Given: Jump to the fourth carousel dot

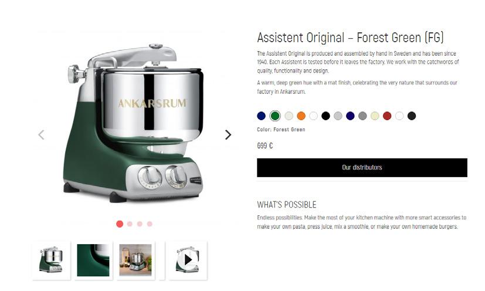Looking at the screenshot, I should click(150, 224).
